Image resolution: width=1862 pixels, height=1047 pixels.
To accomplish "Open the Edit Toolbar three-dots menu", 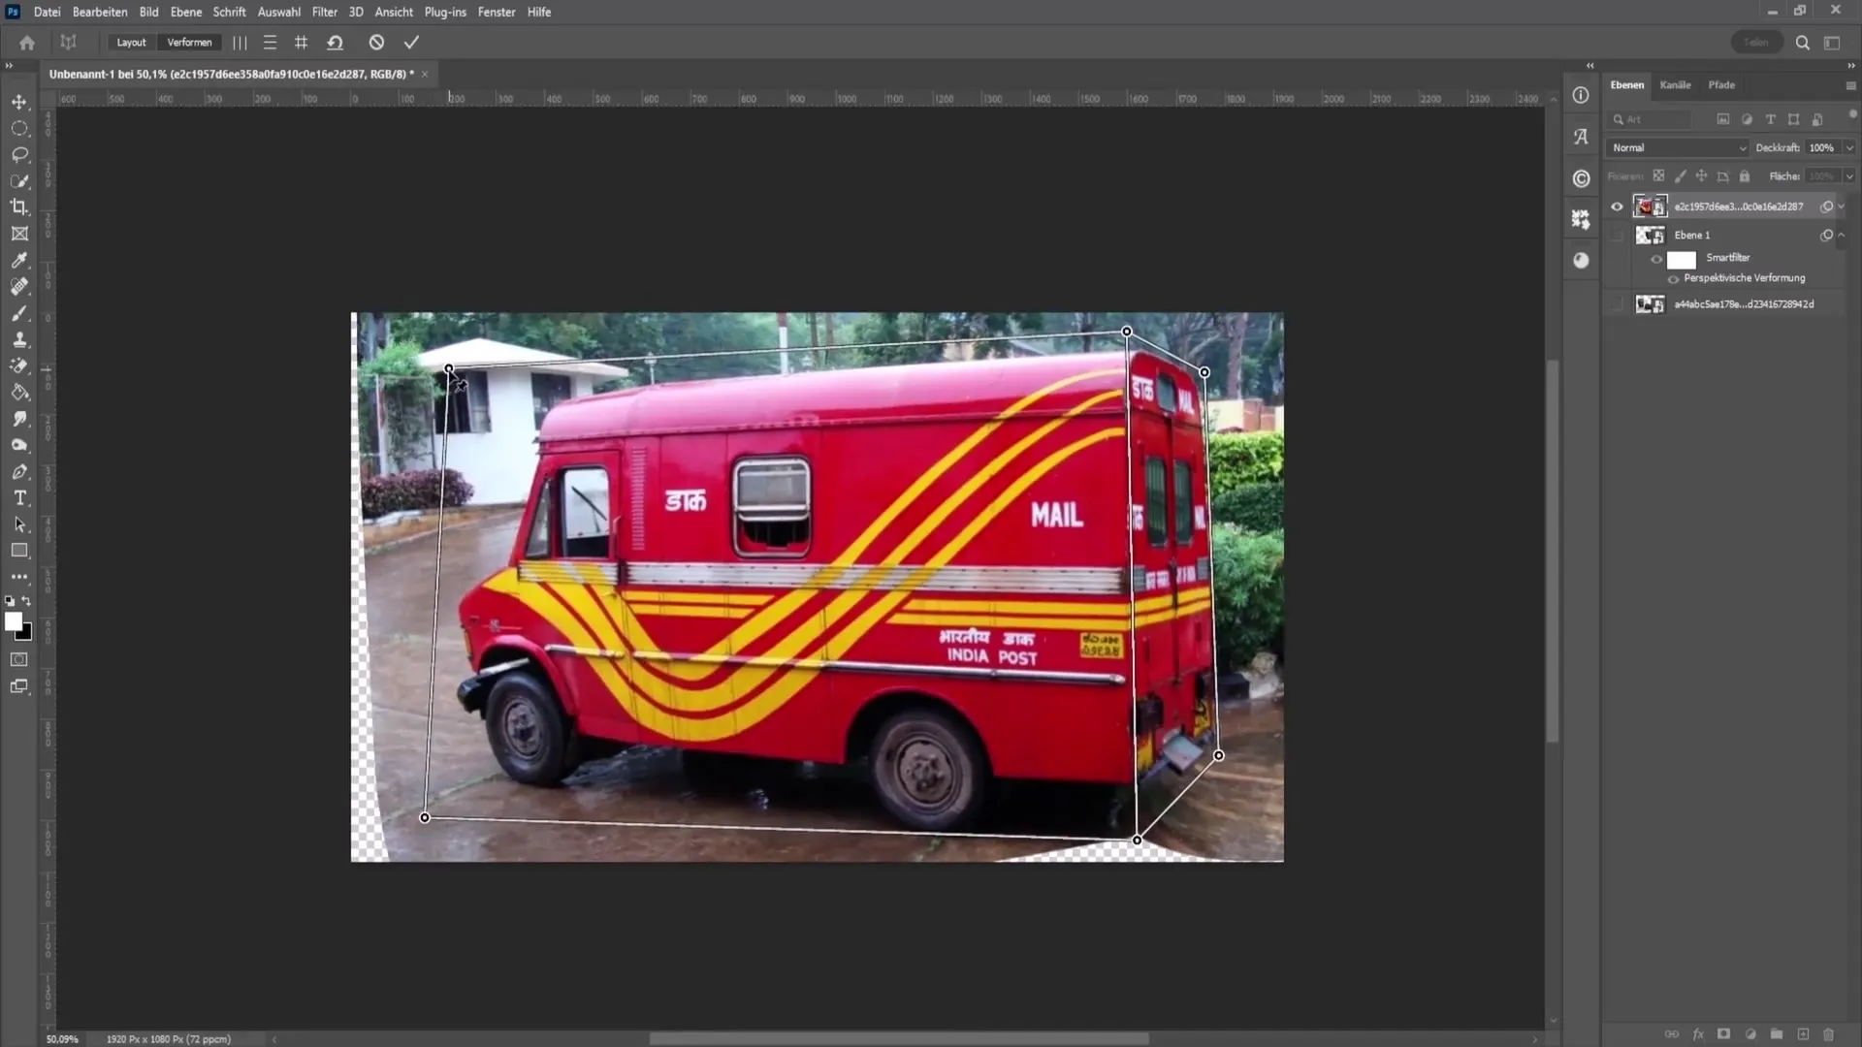I will pyautogui.click(x=19, y=577).
